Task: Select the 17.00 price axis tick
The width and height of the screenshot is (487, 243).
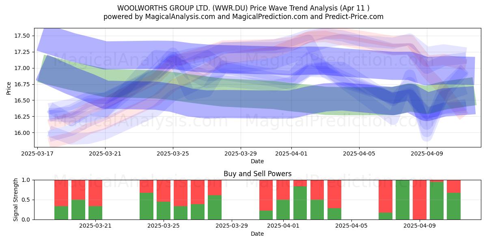Action: pyautogui.click(x=22, y=68)
